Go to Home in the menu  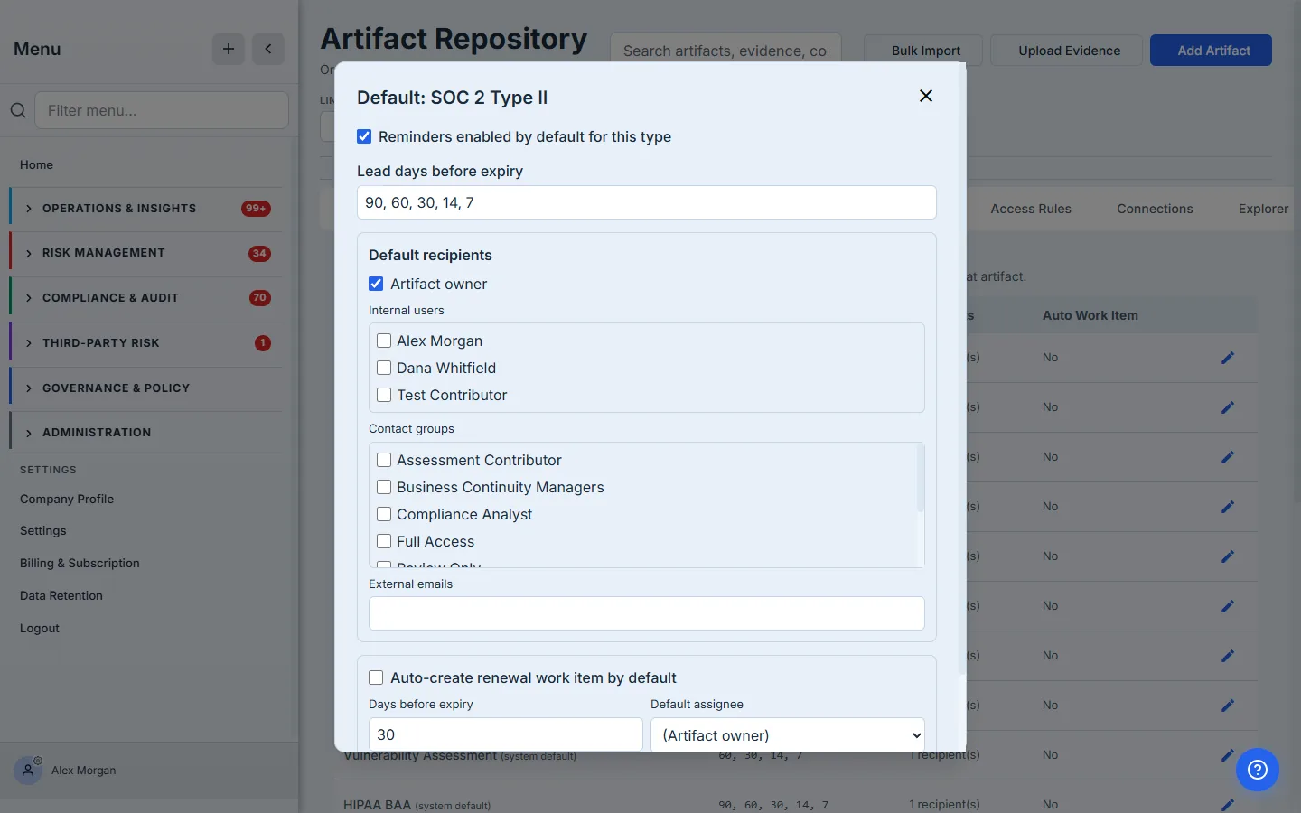pyautogui.click(x=36, y=164)
